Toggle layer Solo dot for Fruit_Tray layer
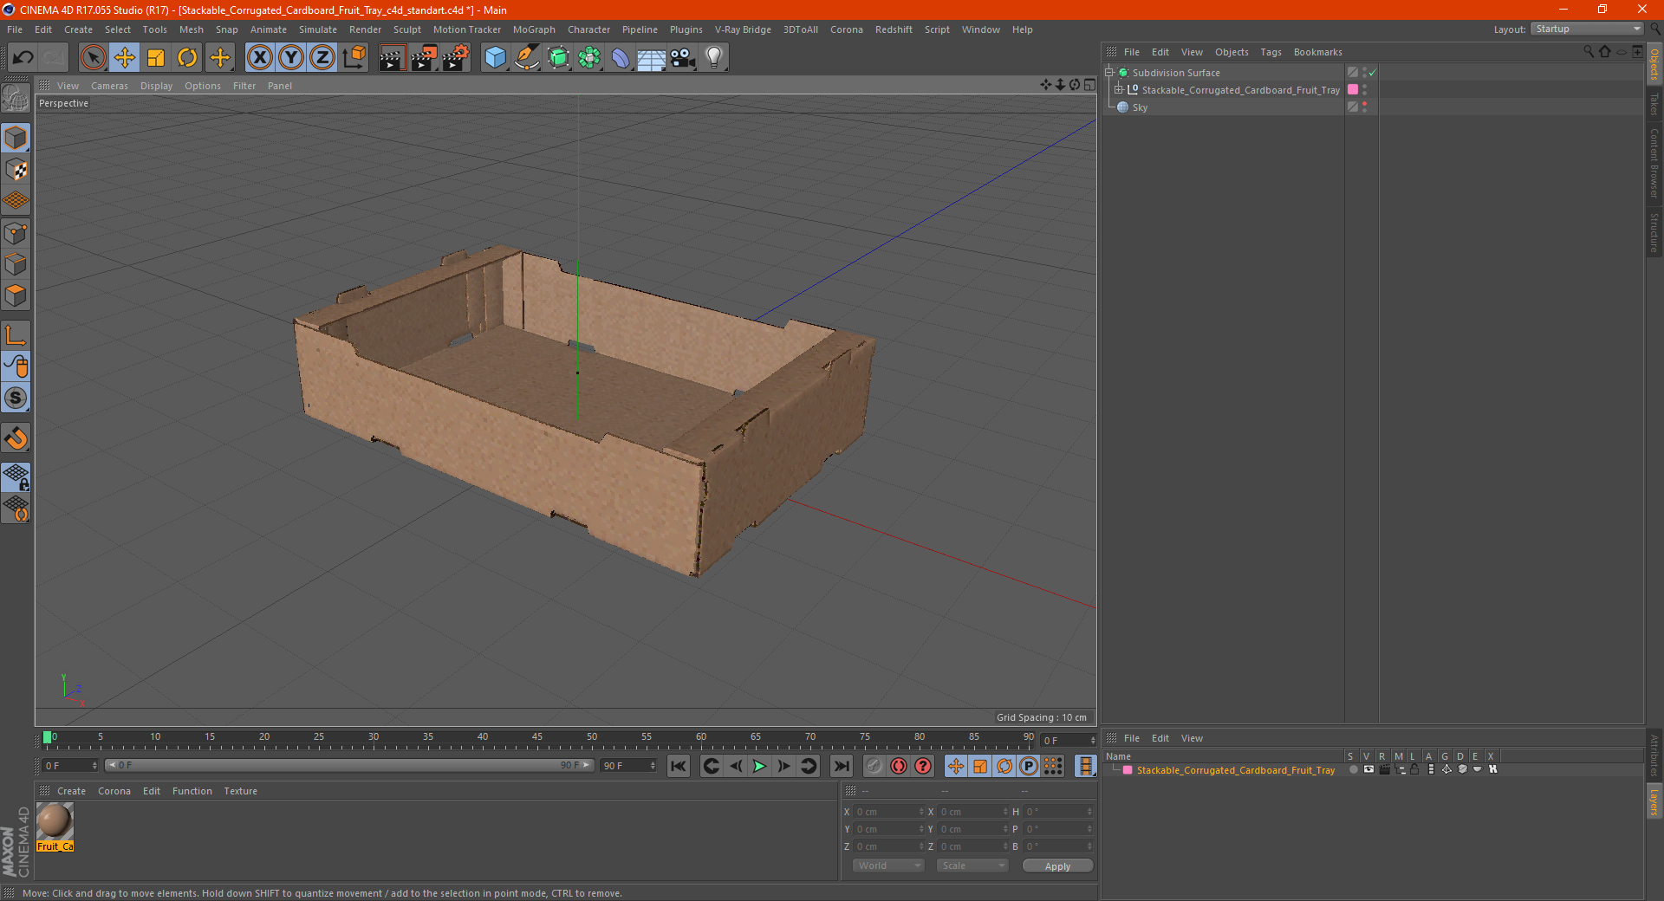The height and width of the screenshot is (901, 1664). tap(1354, 769)
